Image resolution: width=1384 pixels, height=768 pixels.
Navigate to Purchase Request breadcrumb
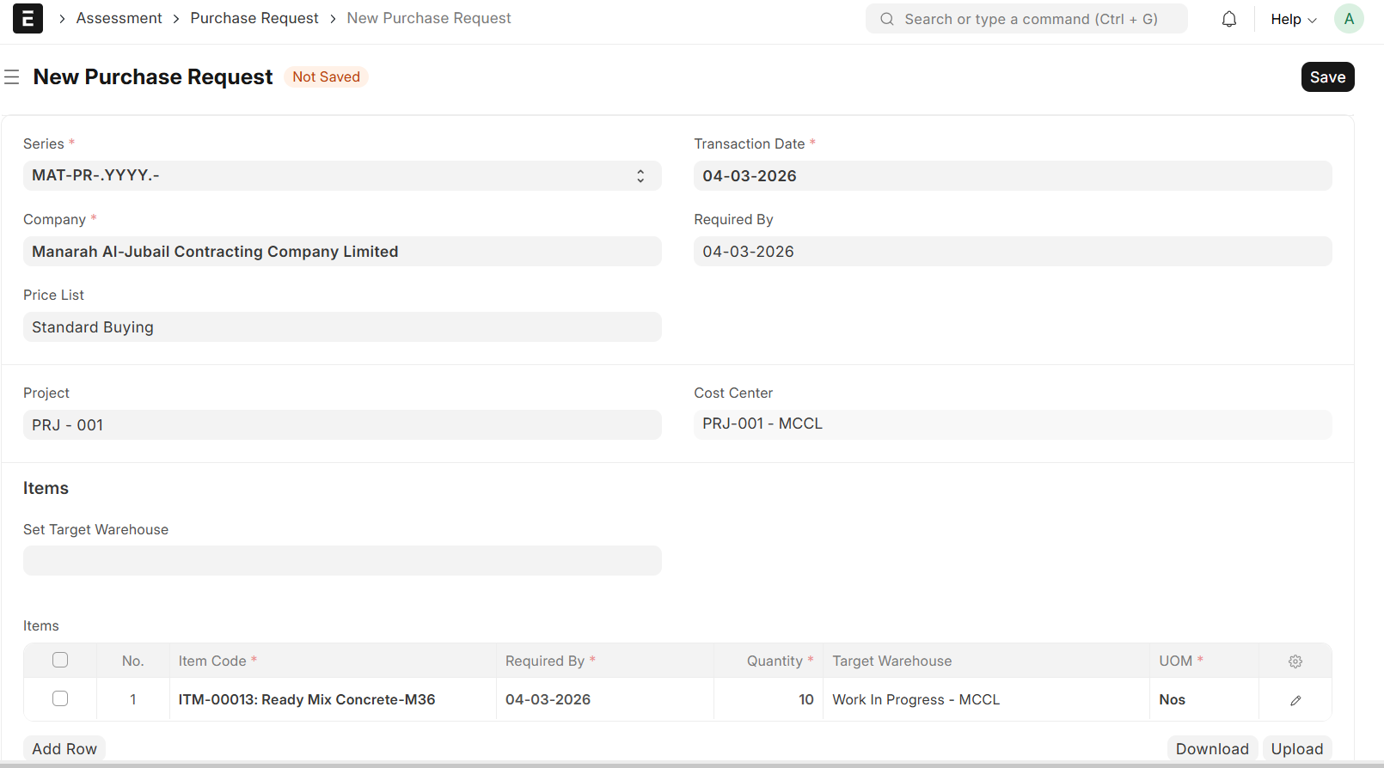254,18
